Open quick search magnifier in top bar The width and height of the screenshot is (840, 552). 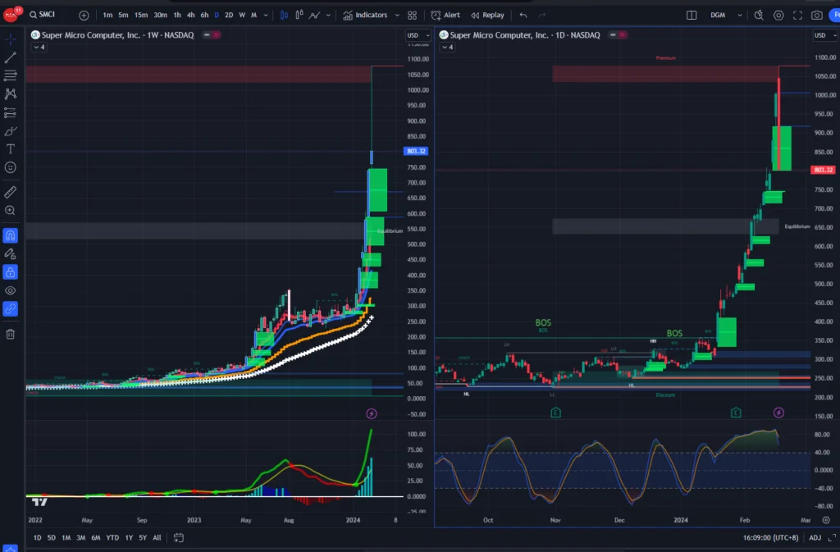tap(759, 15)
